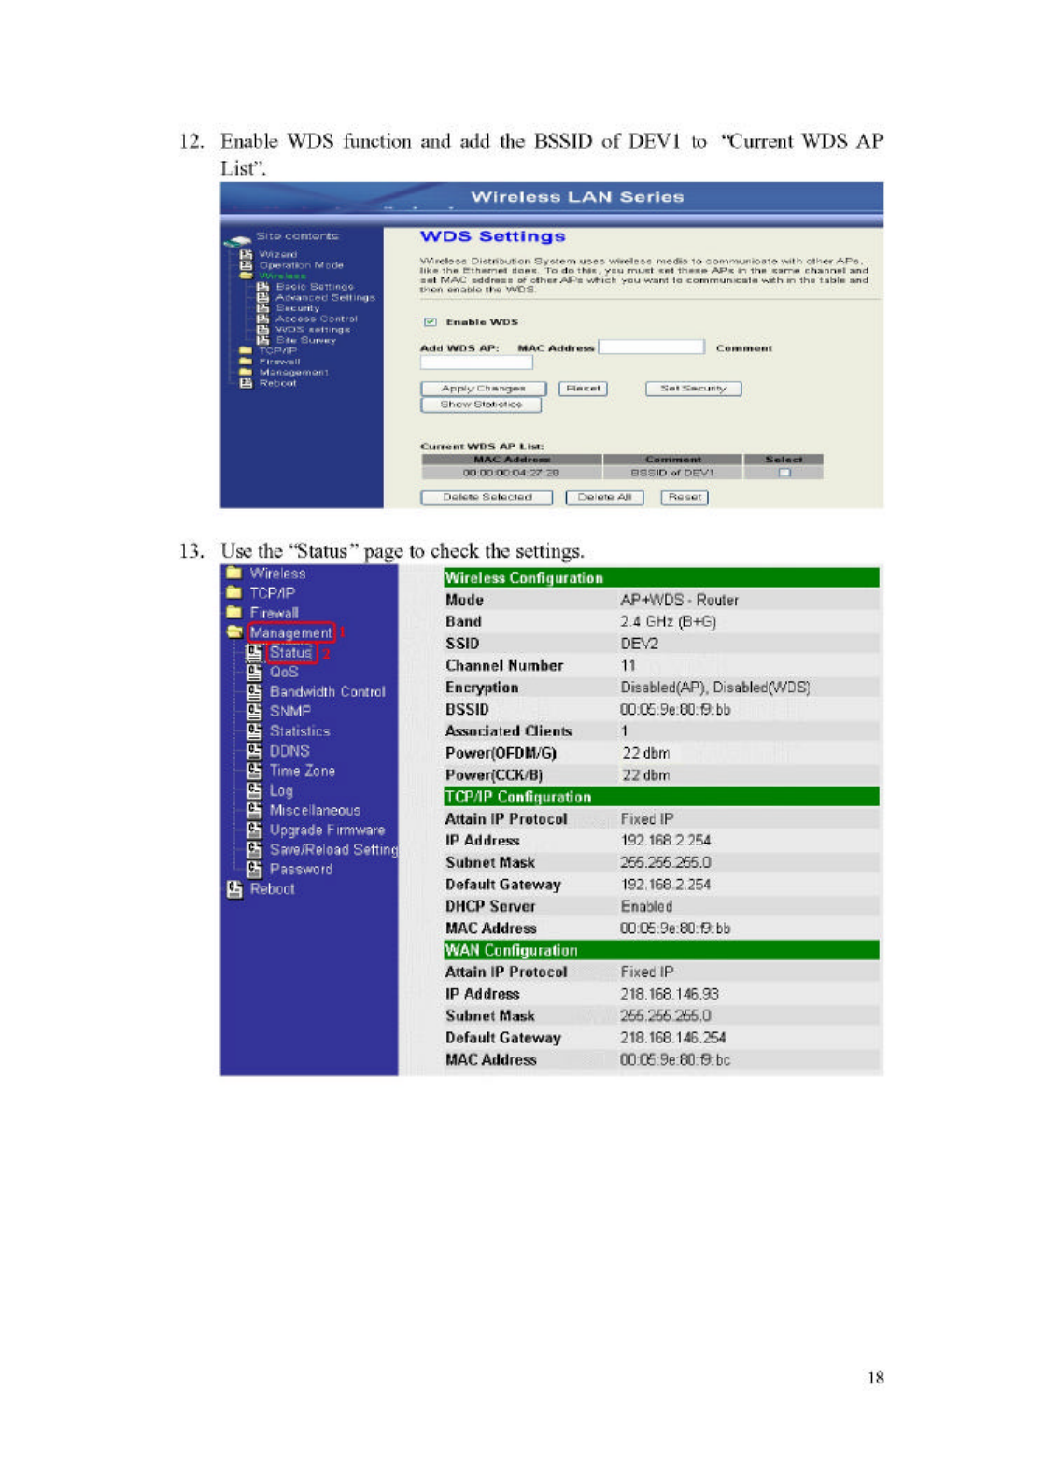Click the page icon beside Time Zone

click(x=253, y=771)
